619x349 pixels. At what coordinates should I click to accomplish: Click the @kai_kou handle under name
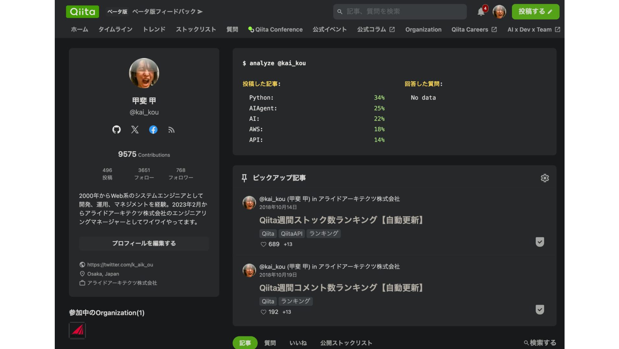pos(144,112)
